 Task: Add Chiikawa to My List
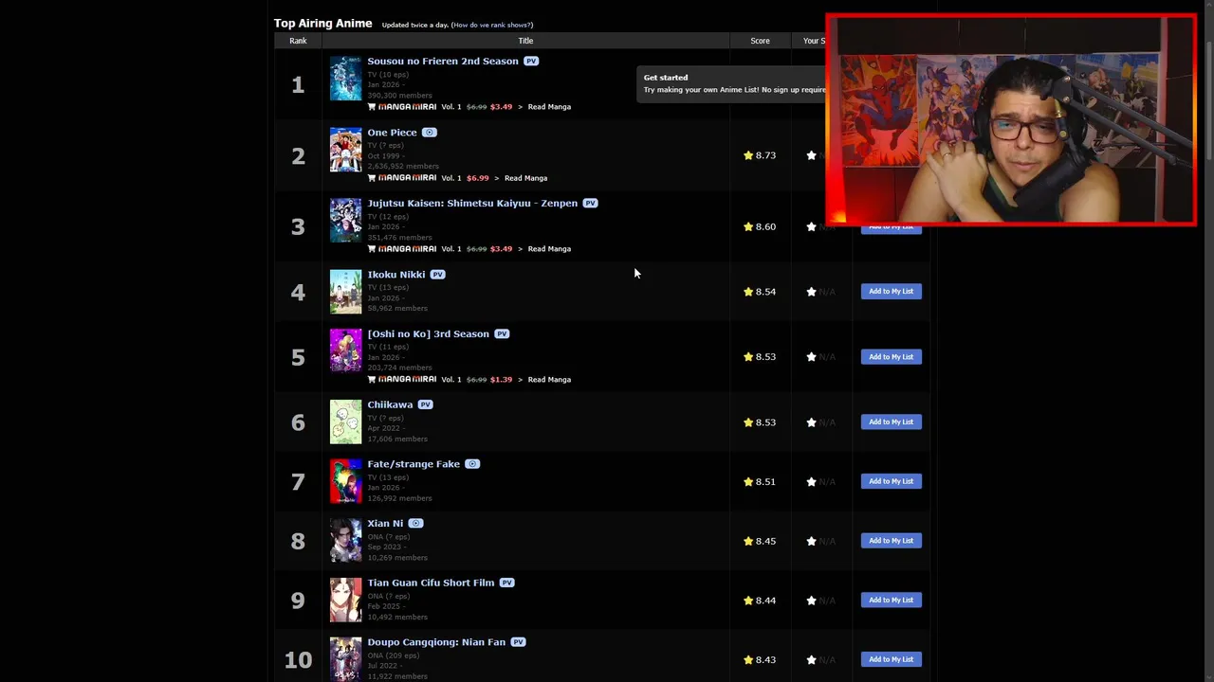891,422
